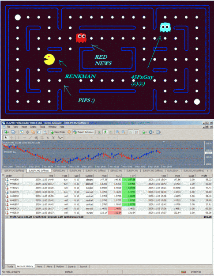
Task: Expand the Profiles dropdown arrow
Action: pyautogui.click(x=16, y=132)
